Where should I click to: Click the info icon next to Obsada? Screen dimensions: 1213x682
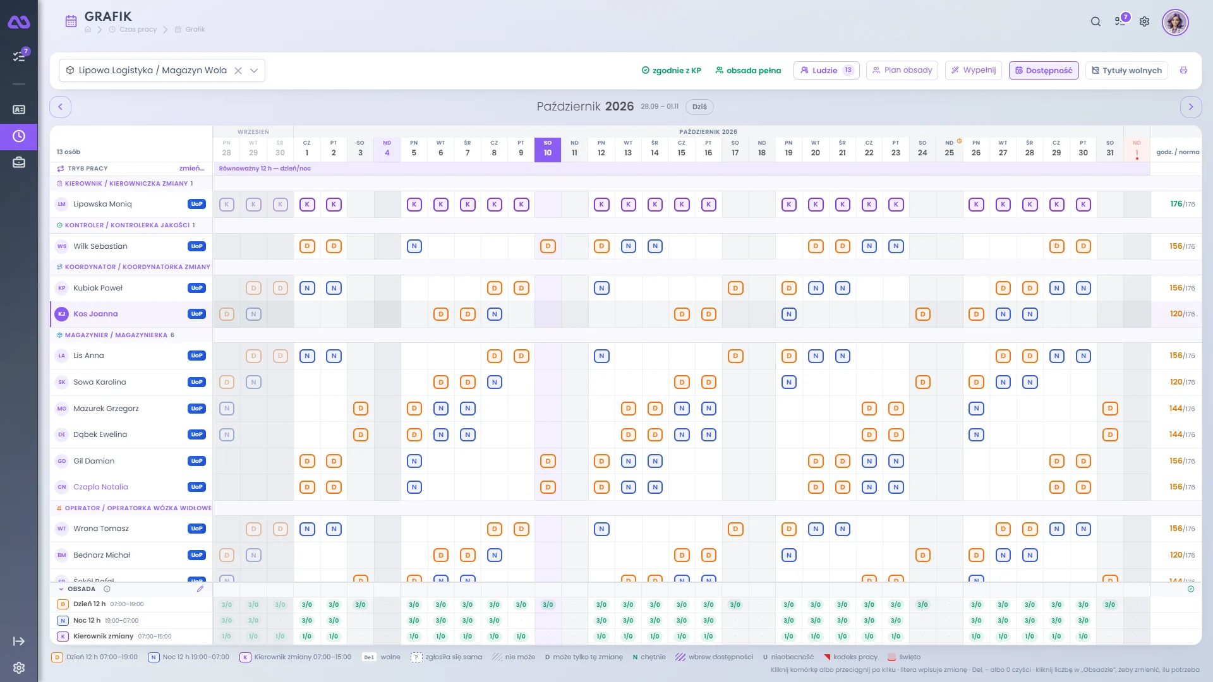pyautogui.click(x=107, y=589)
